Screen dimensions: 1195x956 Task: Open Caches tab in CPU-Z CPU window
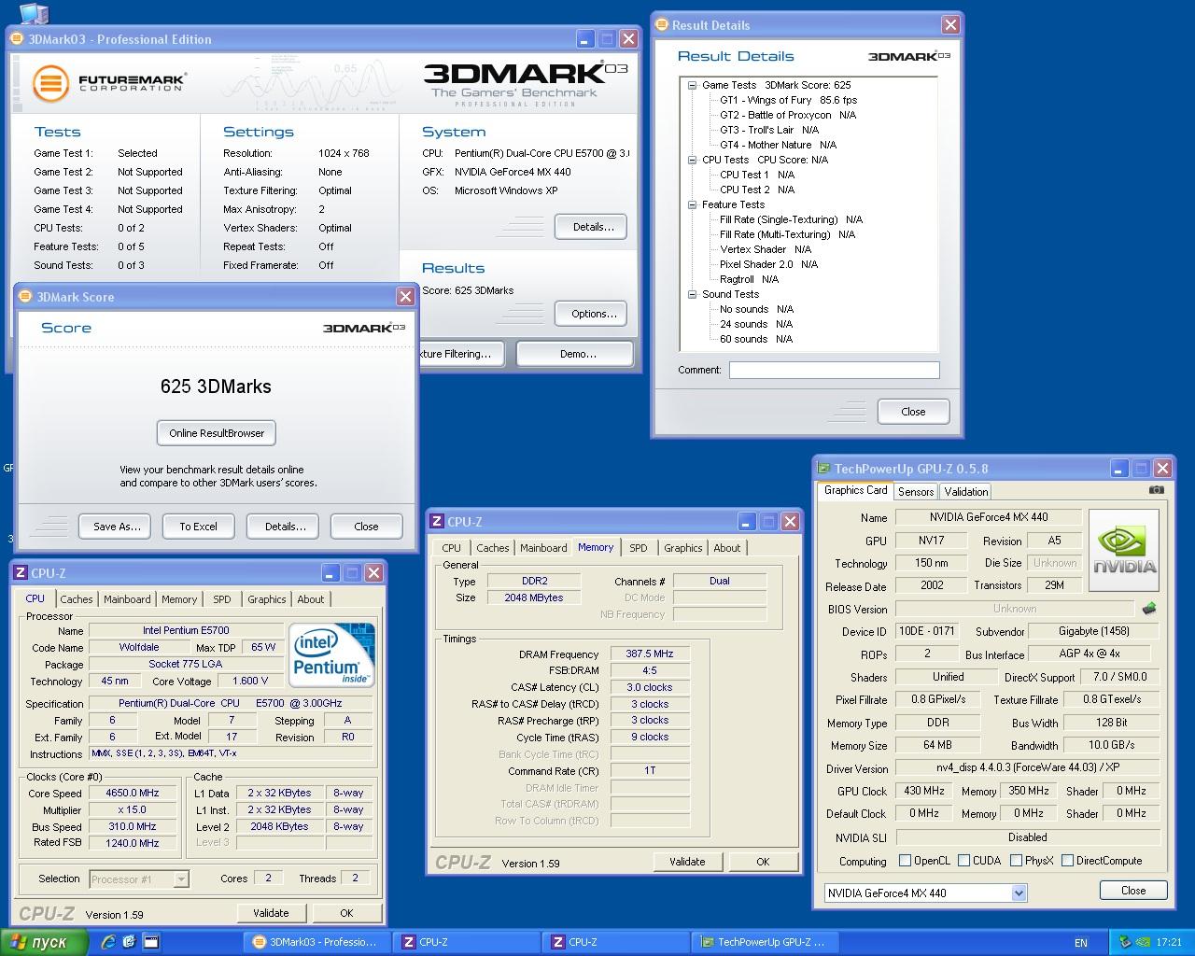[x=77, y=599]
